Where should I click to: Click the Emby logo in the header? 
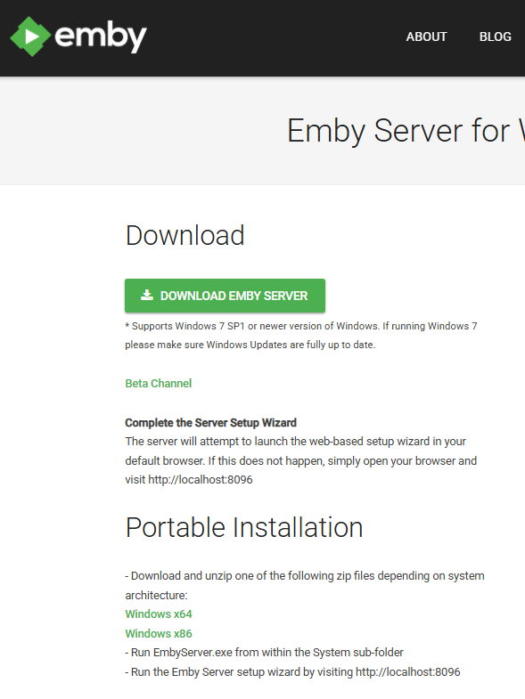point(78,37)
